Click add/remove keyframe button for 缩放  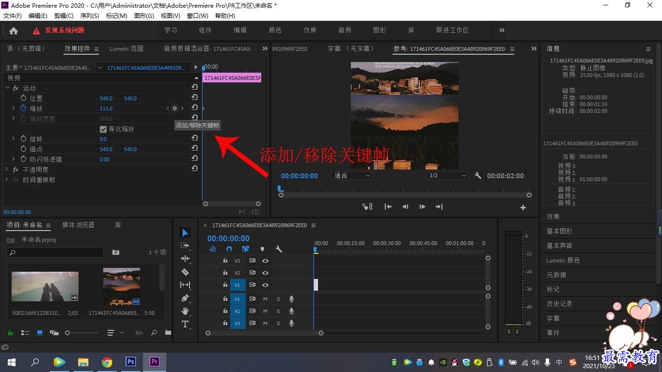click(x=174, y=108)
